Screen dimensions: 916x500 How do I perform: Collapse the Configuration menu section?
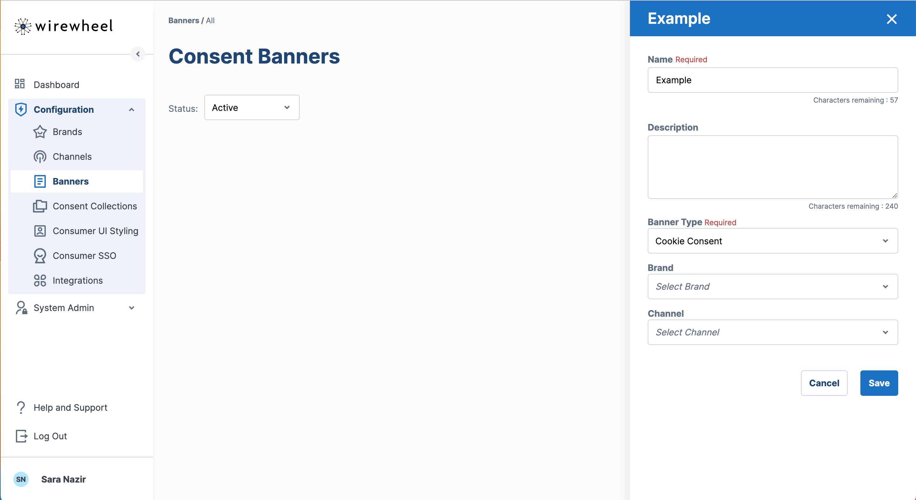click(x=132, y=110)
